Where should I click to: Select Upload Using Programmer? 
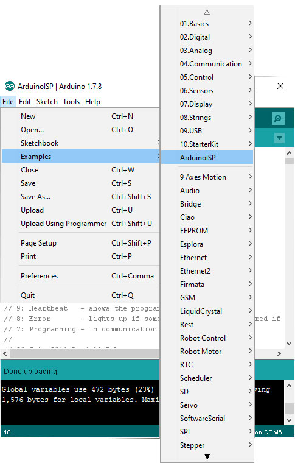point(81,224)
